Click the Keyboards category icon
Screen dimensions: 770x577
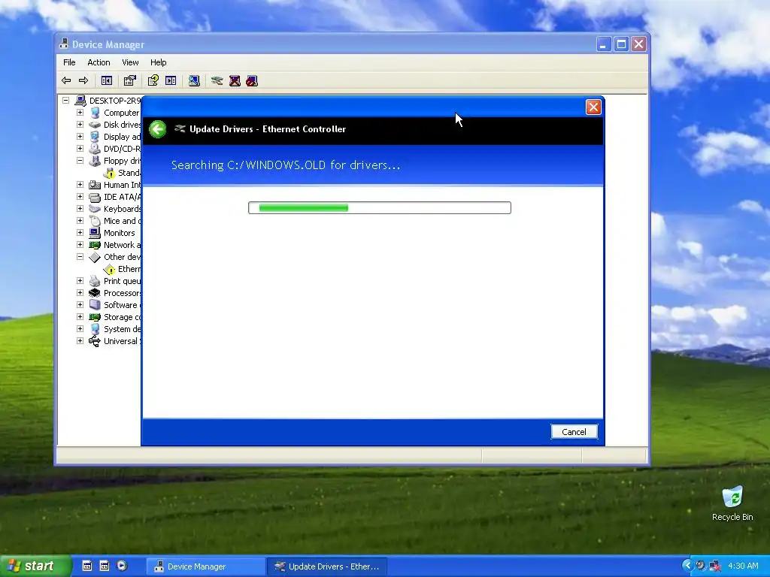[x=95, y=209]
